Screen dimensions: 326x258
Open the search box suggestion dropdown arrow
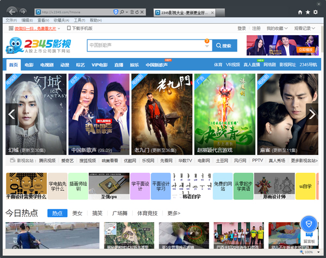pos(207,46)
